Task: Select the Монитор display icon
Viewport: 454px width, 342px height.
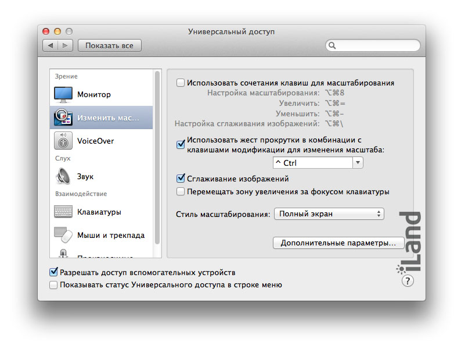Action: click(63, 94)
